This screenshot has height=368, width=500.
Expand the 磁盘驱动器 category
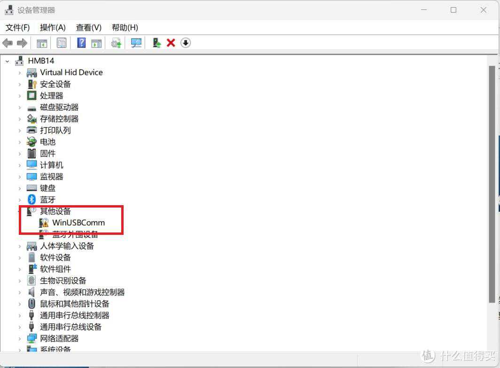20,107
